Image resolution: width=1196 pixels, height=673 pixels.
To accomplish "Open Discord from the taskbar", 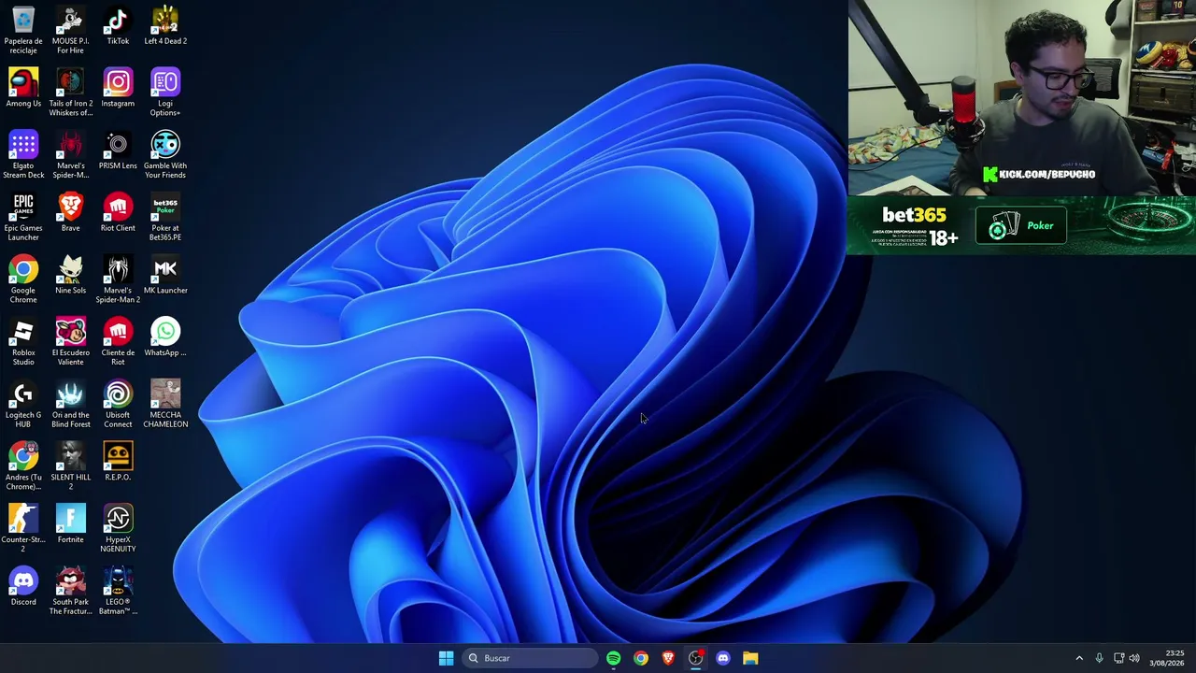I will pos(723,658).
